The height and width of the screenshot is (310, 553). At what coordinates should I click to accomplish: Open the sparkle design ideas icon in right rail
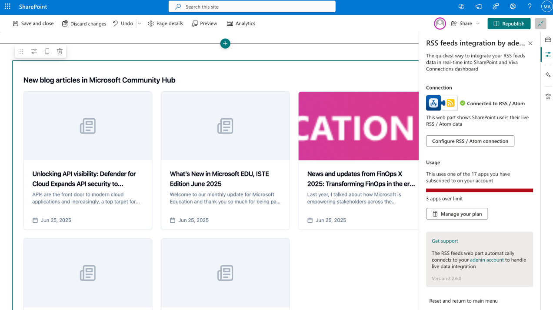pyautogui.click(x=548, y=75)
